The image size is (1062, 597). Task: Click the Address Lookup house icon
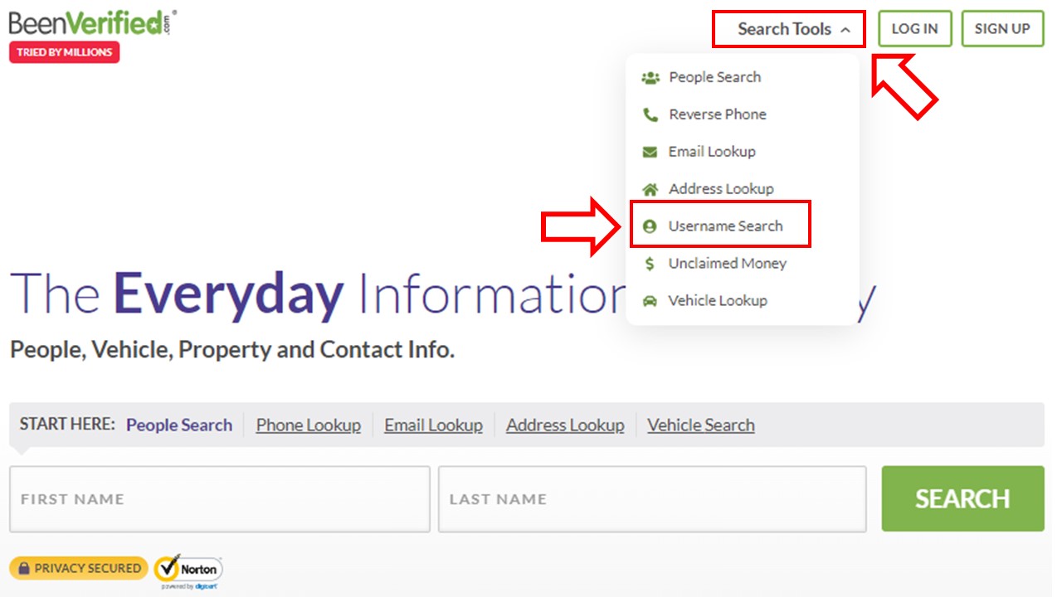(650, 189)
